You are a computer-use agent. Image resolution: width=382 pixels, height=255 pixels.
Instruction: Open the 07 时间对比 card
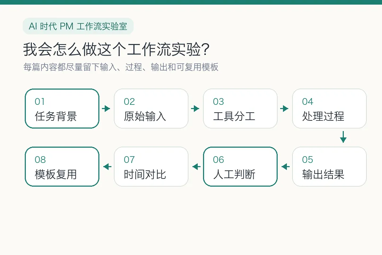coord(151,167)
